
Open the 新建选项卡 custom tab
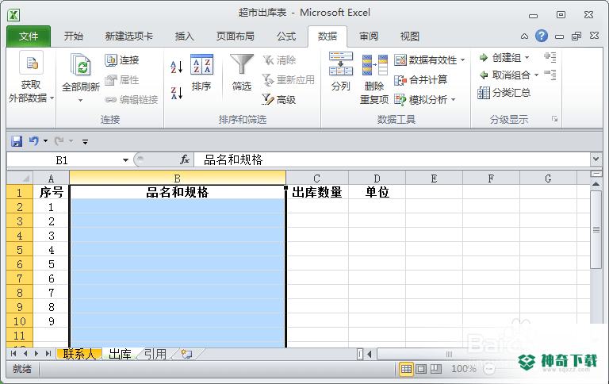[x=129, y=36]
